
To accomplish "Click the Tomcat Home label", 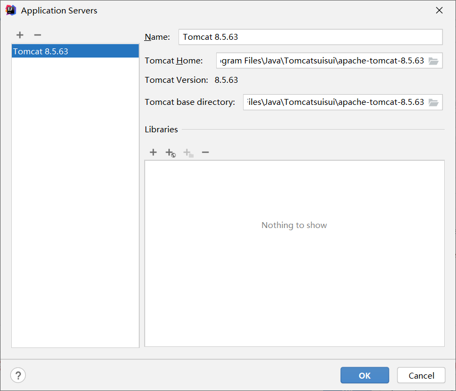I will tap(174, 61).
